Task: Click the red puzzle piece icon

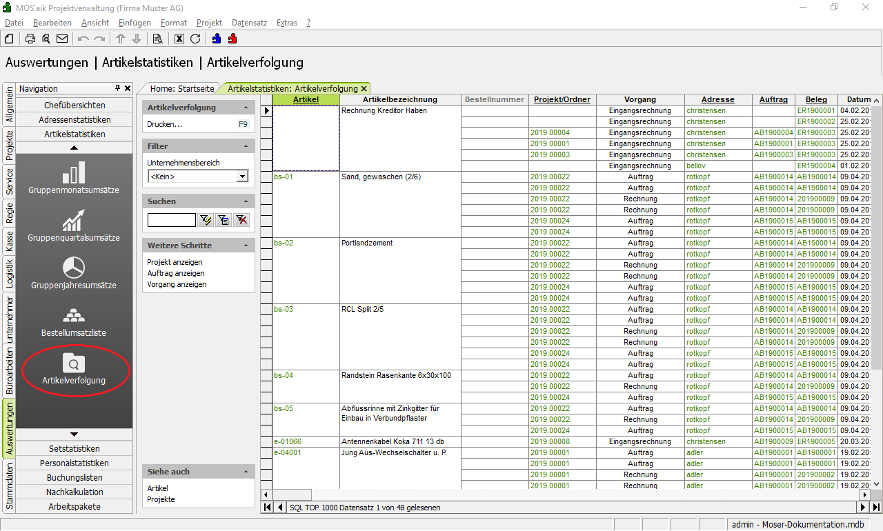Action: coord(232,39)
